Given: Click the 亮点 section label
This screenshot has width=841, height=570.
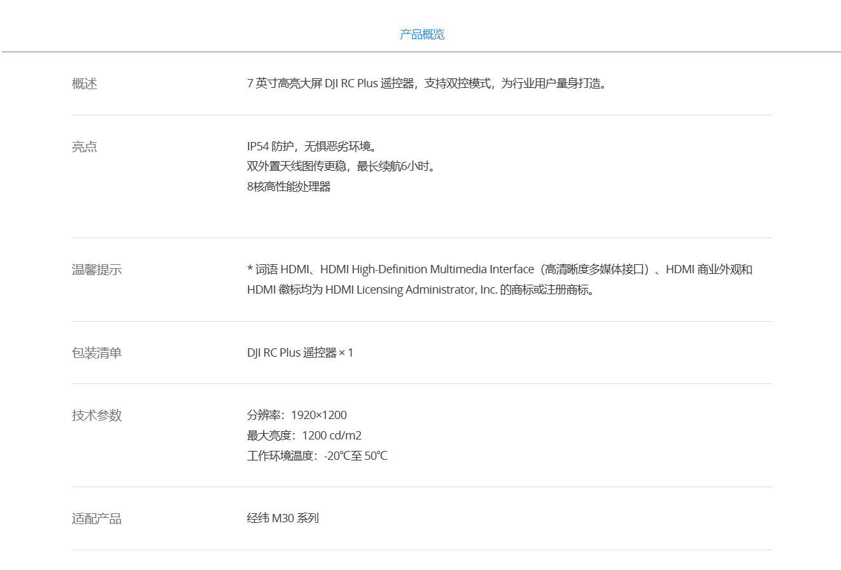Looking at the screenshot, I should [x=85, y=147].
